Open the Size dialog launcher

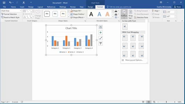[176, 21]
